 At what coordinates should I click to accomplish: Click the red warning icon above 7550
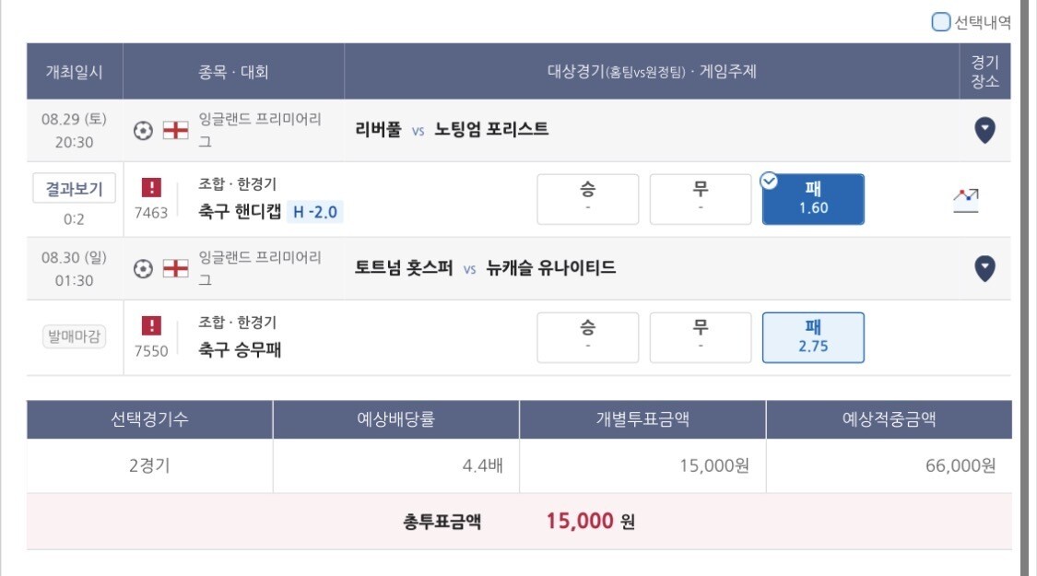(151, 325)
